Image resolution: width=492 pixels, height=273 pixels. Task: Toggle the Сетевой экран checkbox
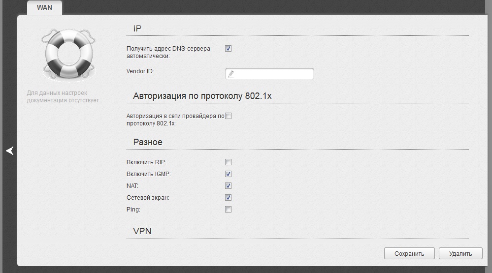click(228, 197)
